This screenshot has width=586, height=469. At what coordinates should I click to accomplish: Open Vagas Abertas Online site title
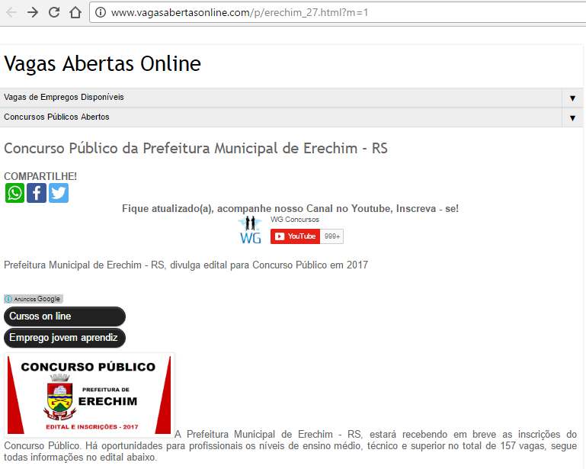point(102,64)
